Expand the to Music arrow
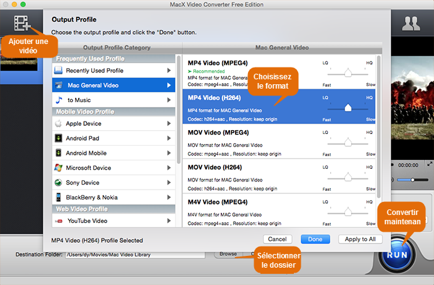 (169, 100)
